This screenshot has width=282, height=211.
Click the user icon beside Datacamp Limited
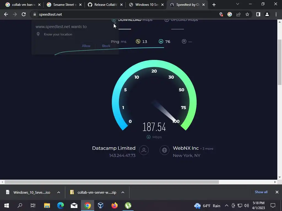click(144, 150)
